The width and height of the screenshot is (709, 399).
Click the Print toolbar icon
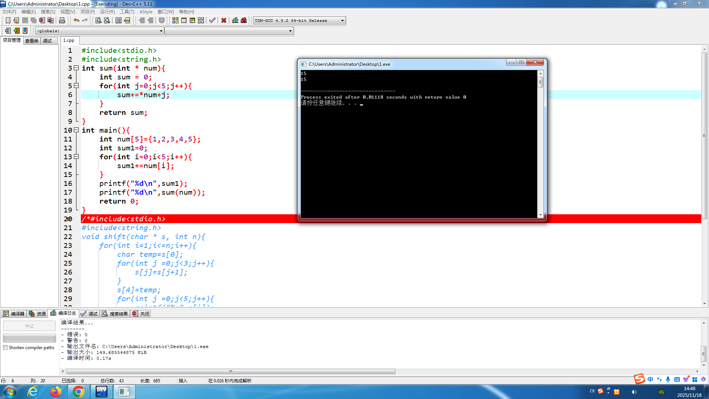pyautogui.click(x=62, y=20)
